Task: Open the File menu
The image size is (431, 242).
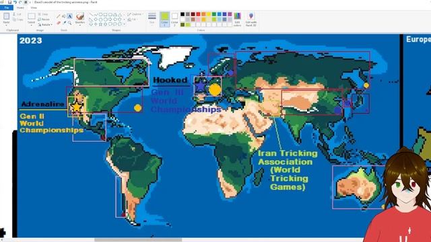Action: pos(7,7)
